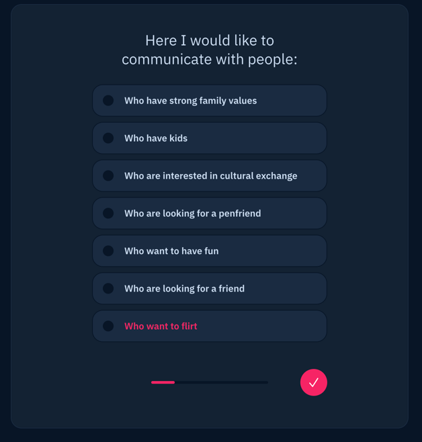This screenshot has width=422, height=442.
Task: Select radio circle beside strong family values
Action: [108, 101]
